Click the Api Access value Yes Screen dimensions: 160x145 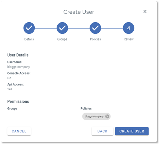tap(10, 89)
